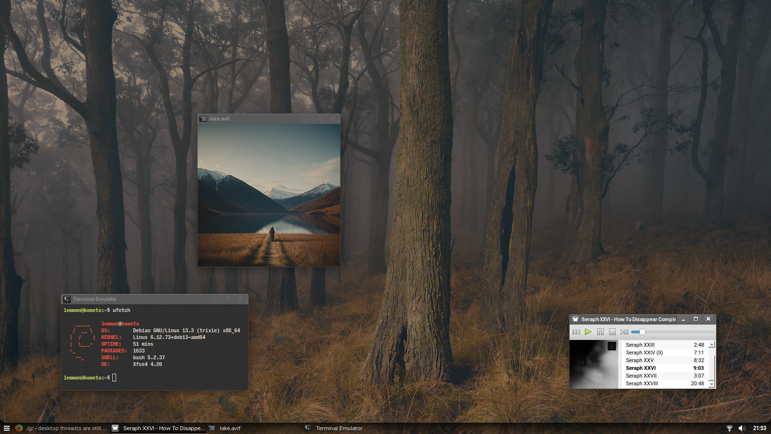The image size is (771, 434).
Task: Click the album cover art in the music player
Action: coord(594,364)
